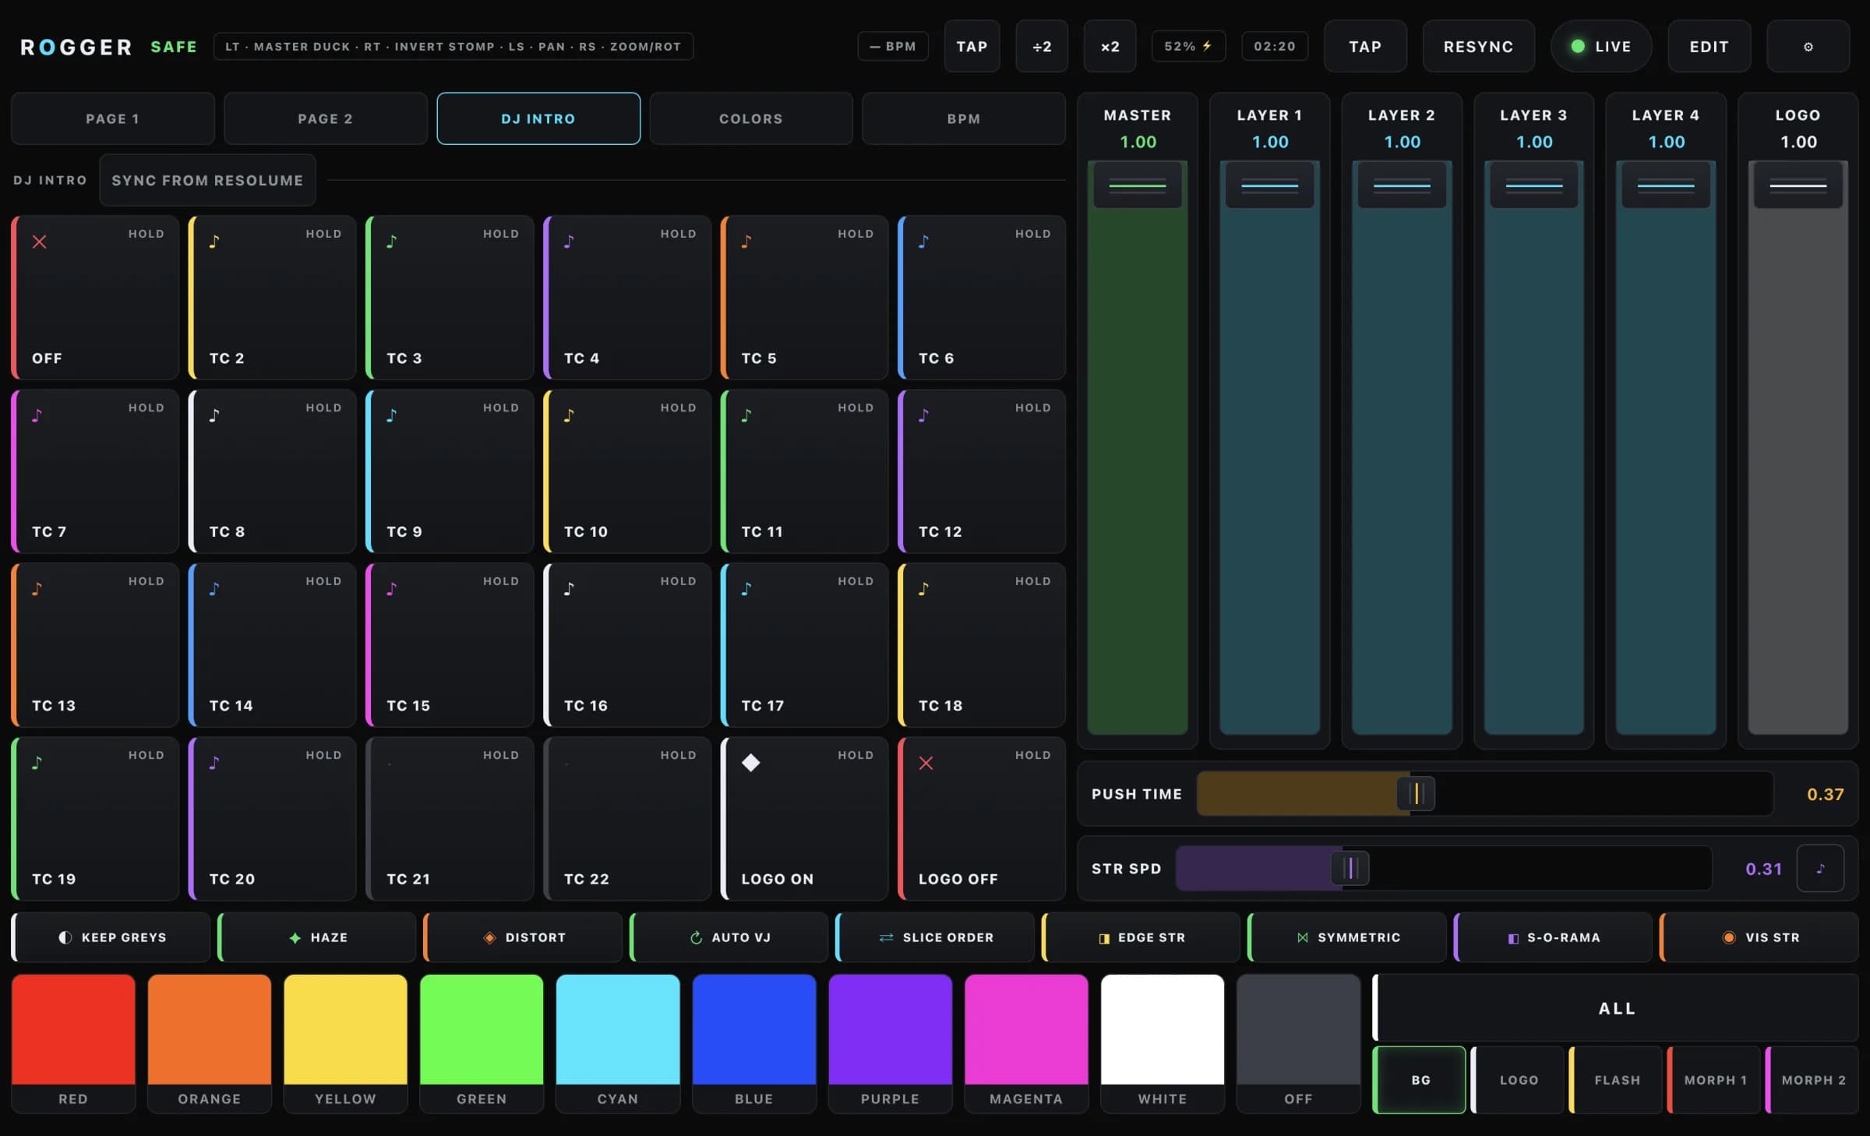This screenshot has height=1136, width=1870.
Task: Toggle KEEP GREYS effect
Action: click(111, 937)
